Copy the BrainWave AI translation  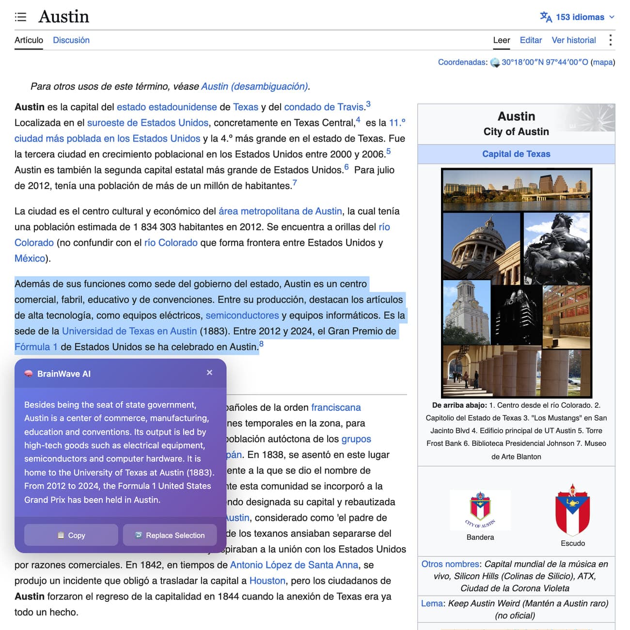click(x=71, y=535)
